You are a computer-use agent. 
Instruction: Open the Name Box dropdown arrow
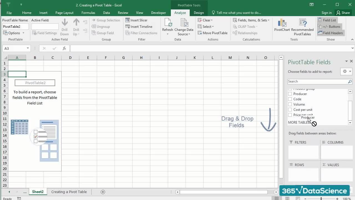pyautogui.click(x=28, y=48)
